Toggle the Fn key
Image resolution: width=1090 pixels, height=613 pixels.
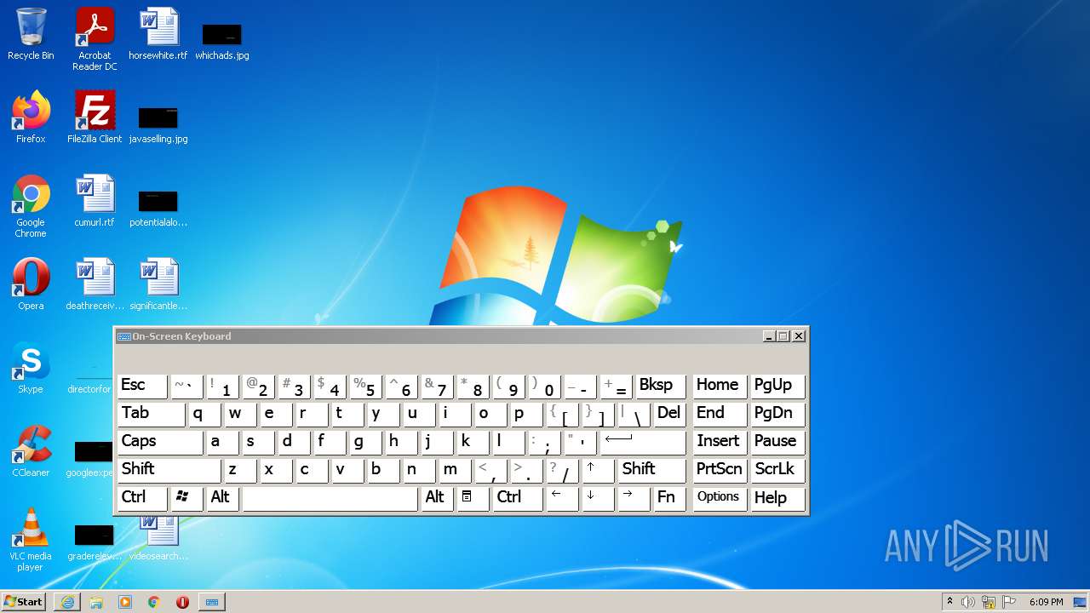coord(669,498)
